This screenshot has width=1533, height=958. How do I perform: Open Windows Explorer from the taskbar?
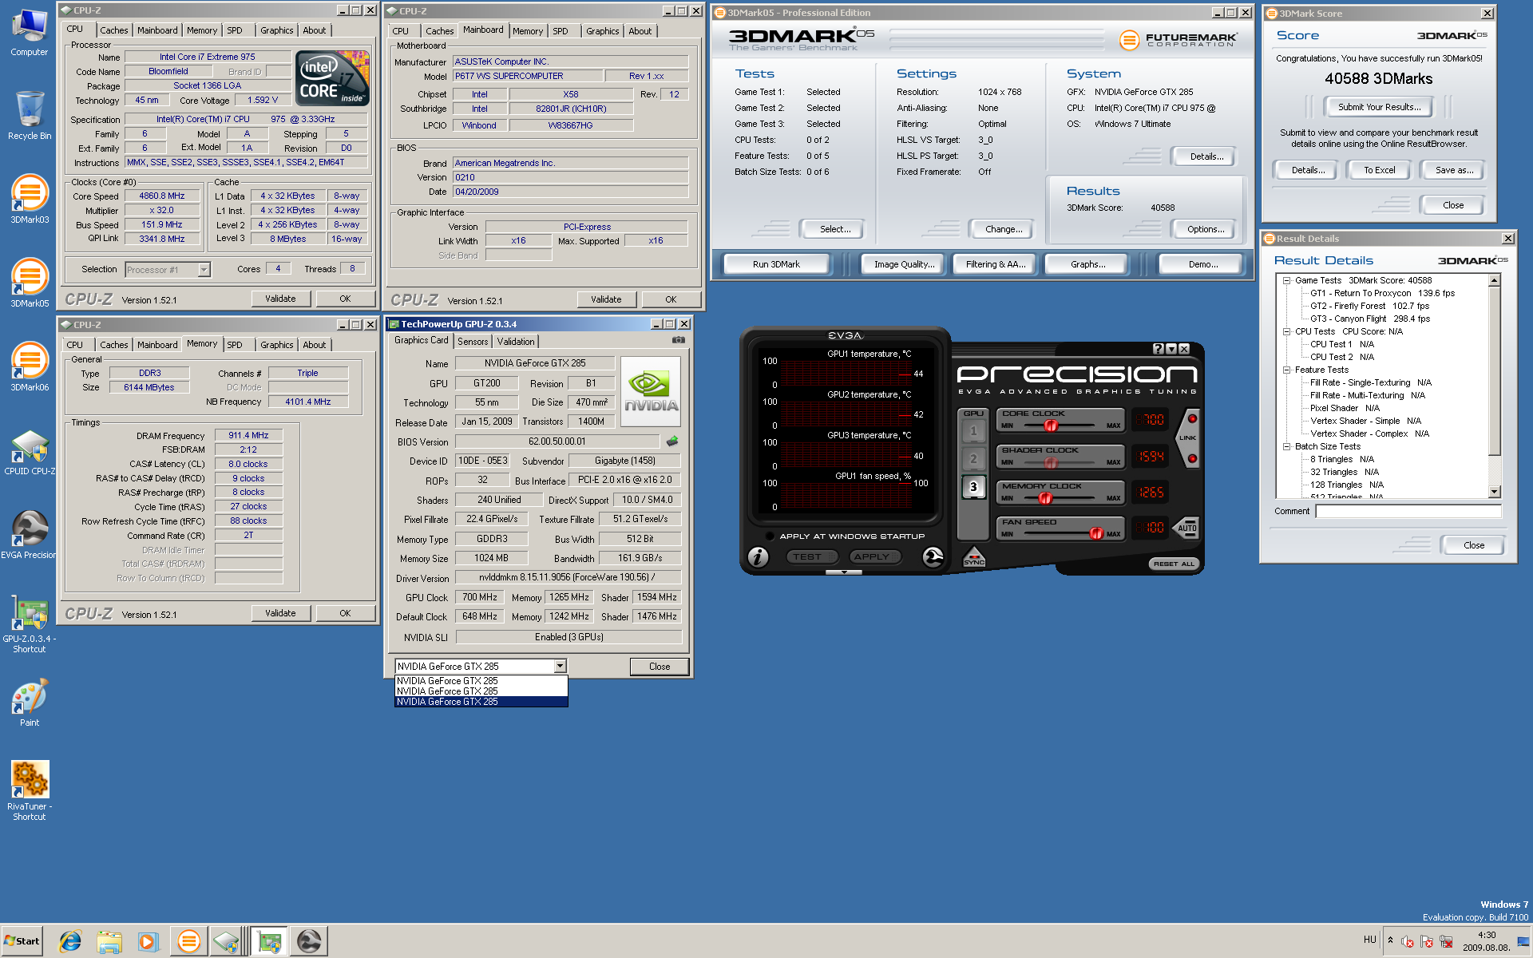coord(109,942)
